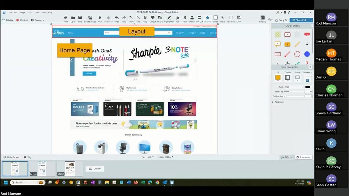Select the Stamp tool
349x196 pixels.
[x=192, y=18]
